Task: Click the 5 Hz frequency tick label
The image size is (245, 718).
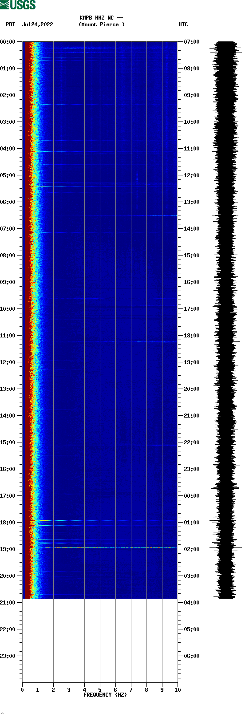Action: pos(100,690)
